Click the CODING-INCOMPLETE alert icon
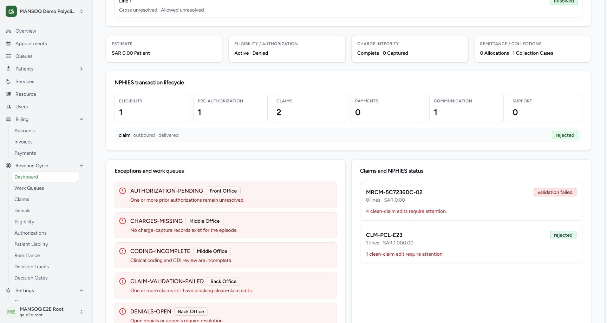 point(123,251)
